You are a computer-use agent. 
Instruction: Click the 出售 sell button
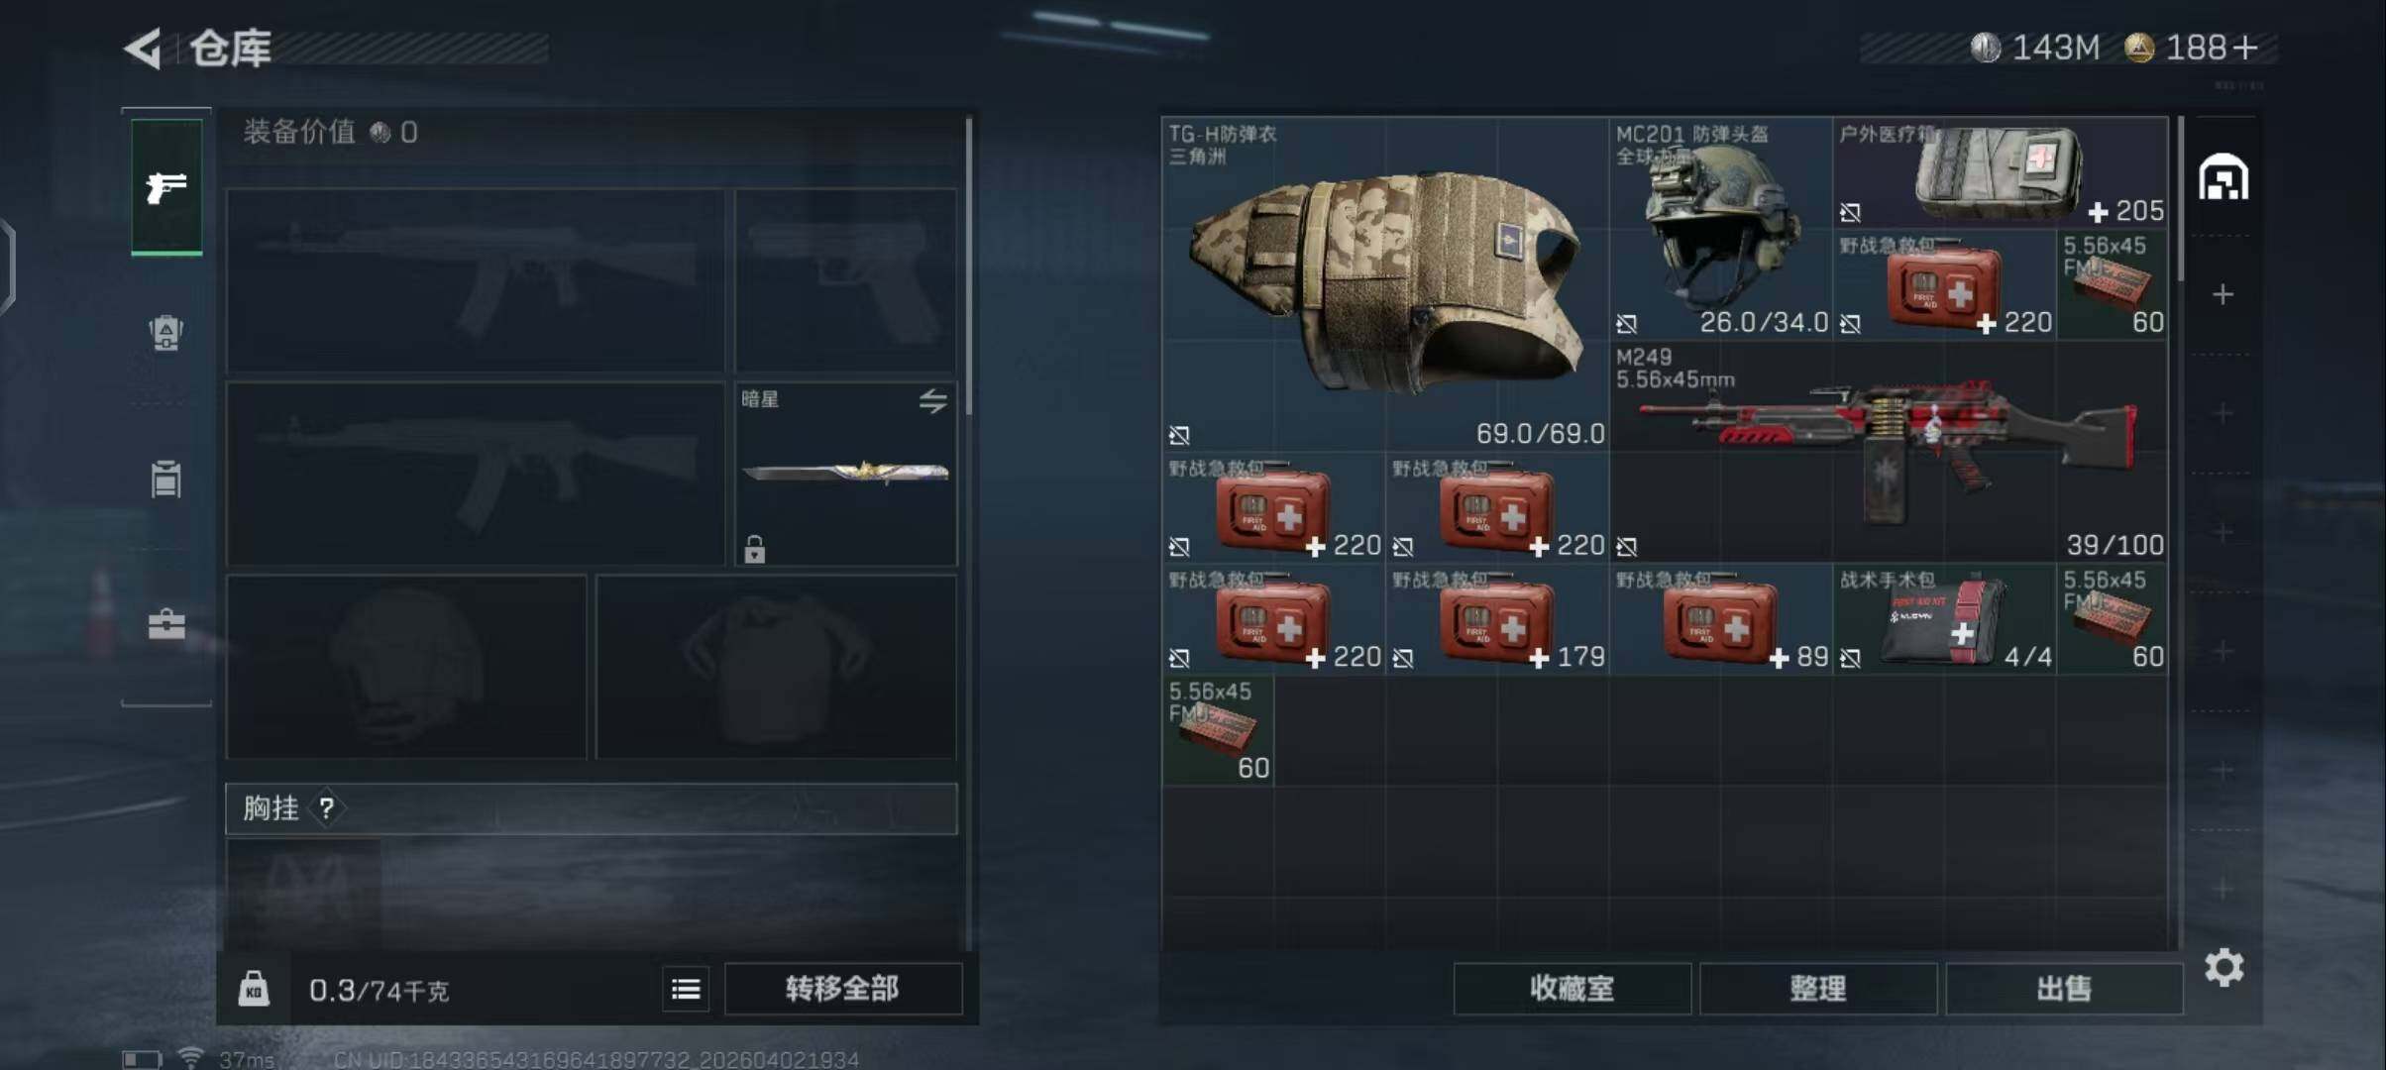2064,988
